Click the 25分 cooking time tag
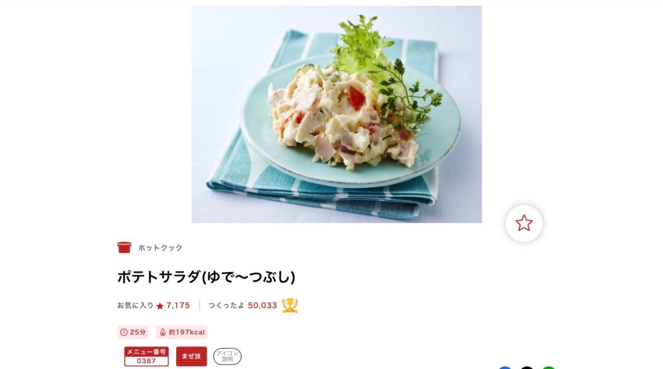The height and width of the screenshot is (369, 663). (133, 332)
